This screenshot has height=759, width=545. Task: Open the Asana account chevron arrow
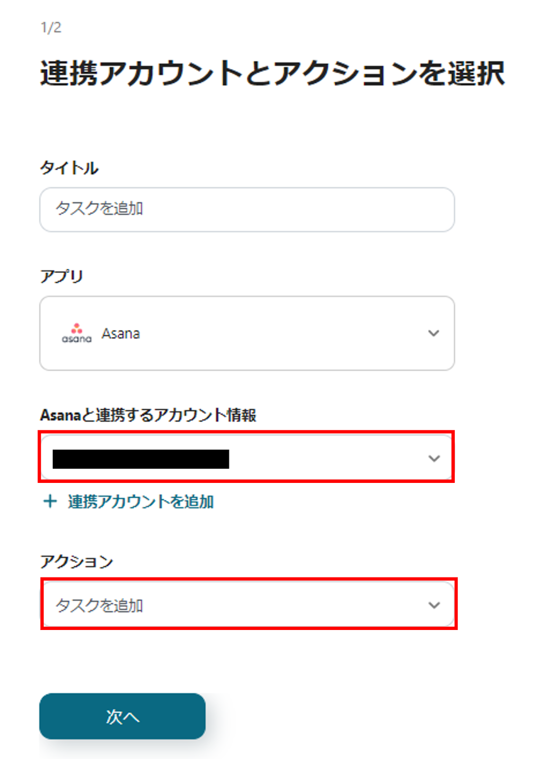(434, 458)
